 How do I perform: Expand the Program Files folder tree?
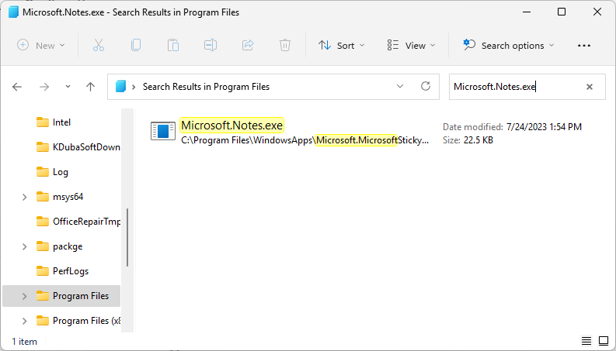[24, 296]
